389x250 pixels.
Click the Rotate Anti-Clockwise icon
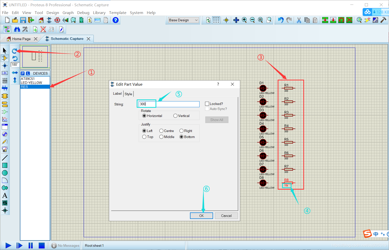pos(15,58)
